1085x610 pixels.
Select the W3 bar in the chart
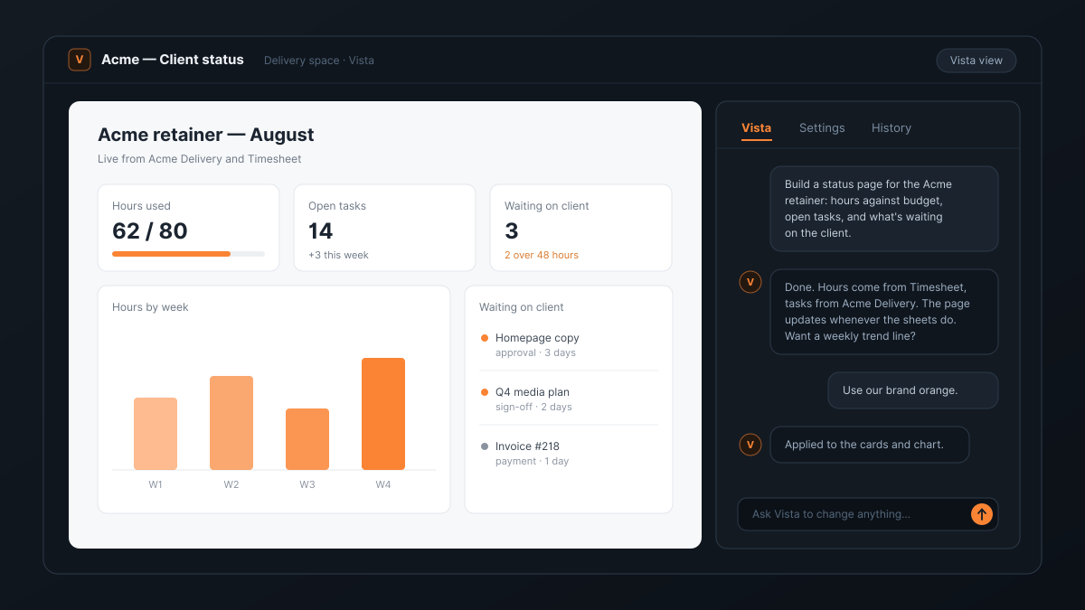point(307,439)
